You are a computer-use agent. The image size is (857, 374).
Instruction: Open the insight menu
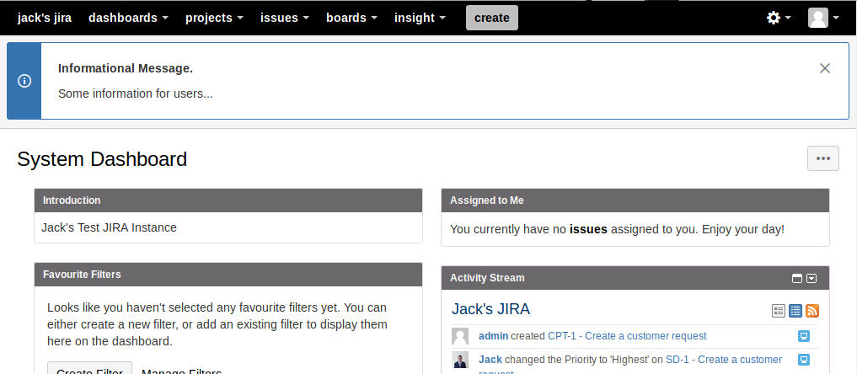(420, 18)
